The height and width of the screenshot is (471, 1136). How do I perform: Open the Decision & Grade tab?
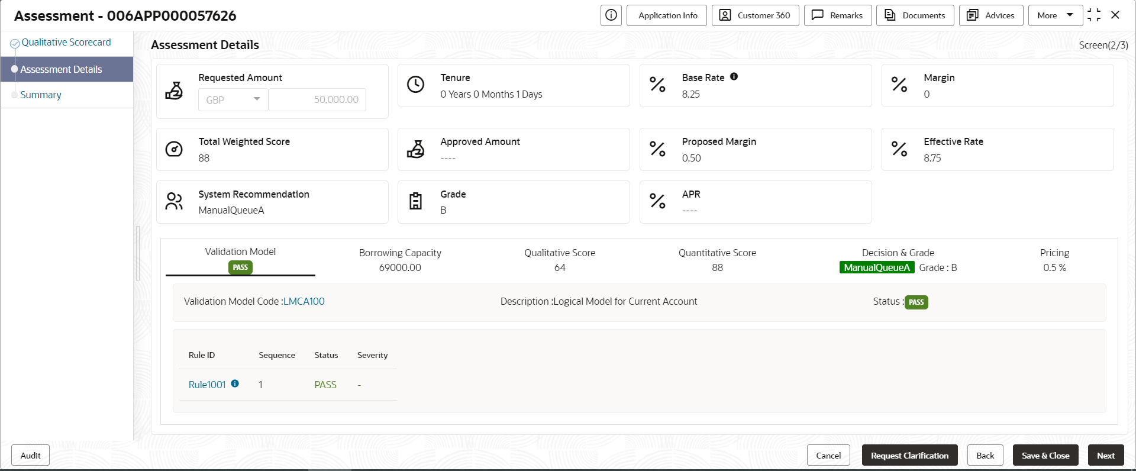coord(898,260)
